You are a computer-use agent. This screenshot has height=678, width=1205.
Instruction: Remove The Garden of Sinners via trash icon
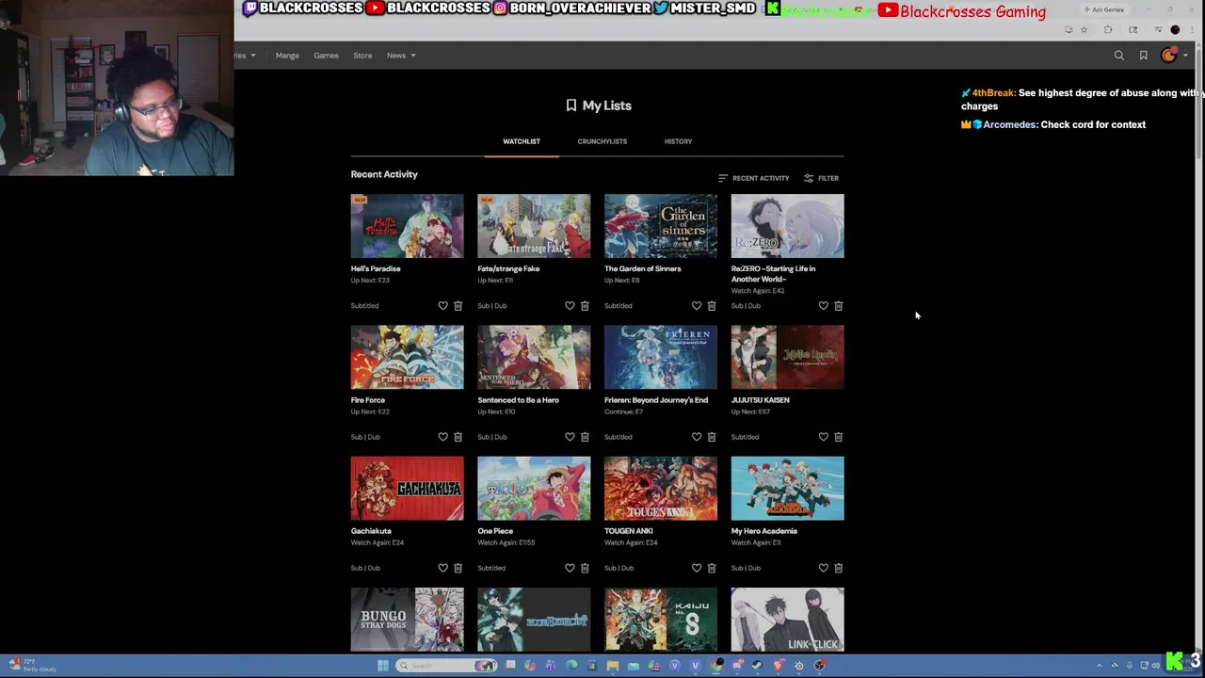pyautogui.click(x=712, y=306)
